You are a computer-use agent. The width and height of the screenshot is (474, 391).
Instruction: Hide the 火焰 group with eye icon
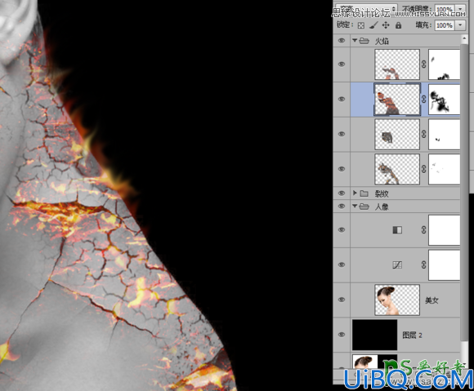point(342,41)
